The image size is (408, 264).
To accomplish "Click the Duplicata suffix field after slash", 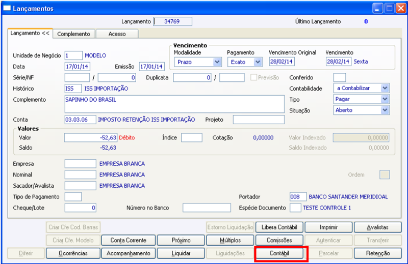I will (232, 77).
